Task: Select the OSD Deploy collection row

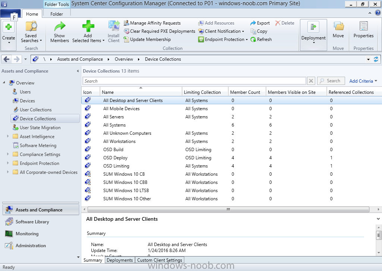Action: coord(231,158)
